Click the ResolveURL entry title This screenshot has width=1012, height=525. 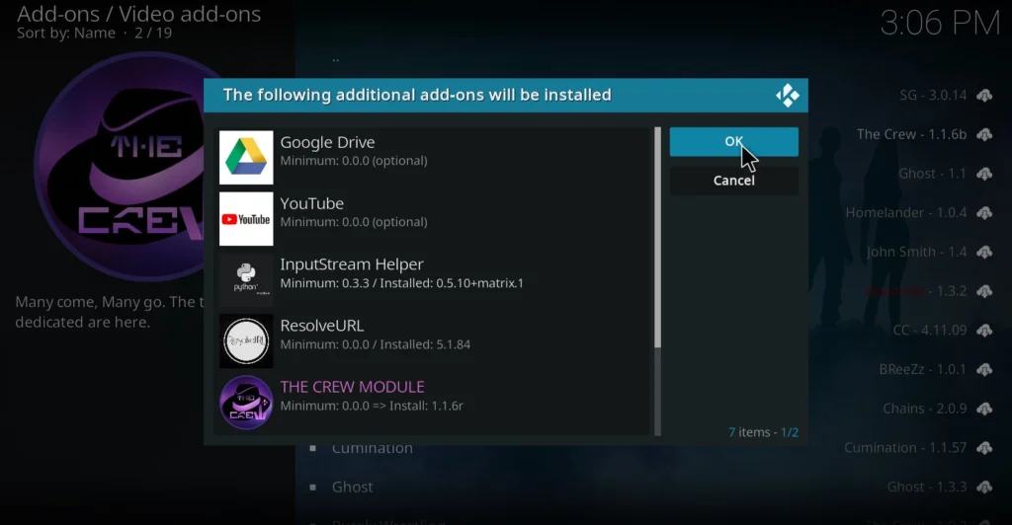point(322,326)
